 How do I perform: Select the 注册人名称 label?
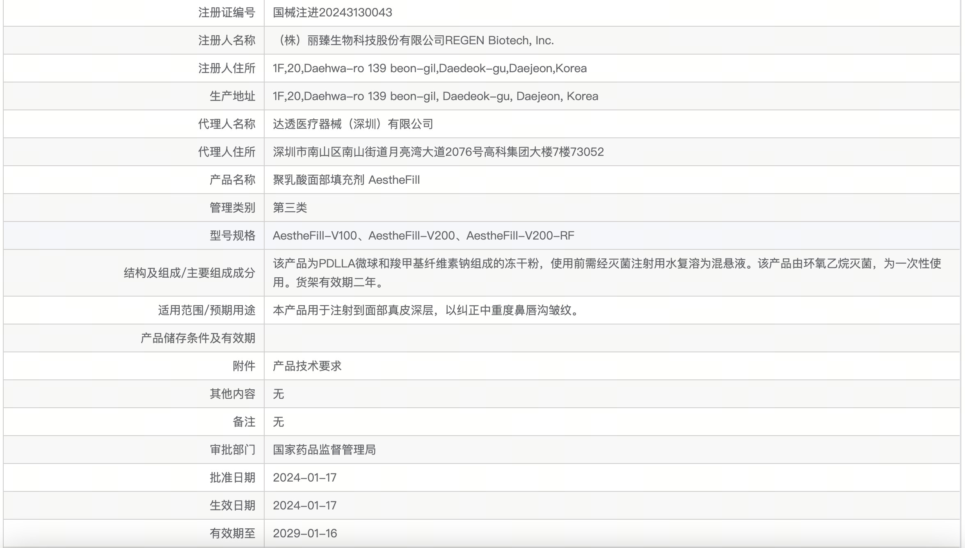pos(227,40)
